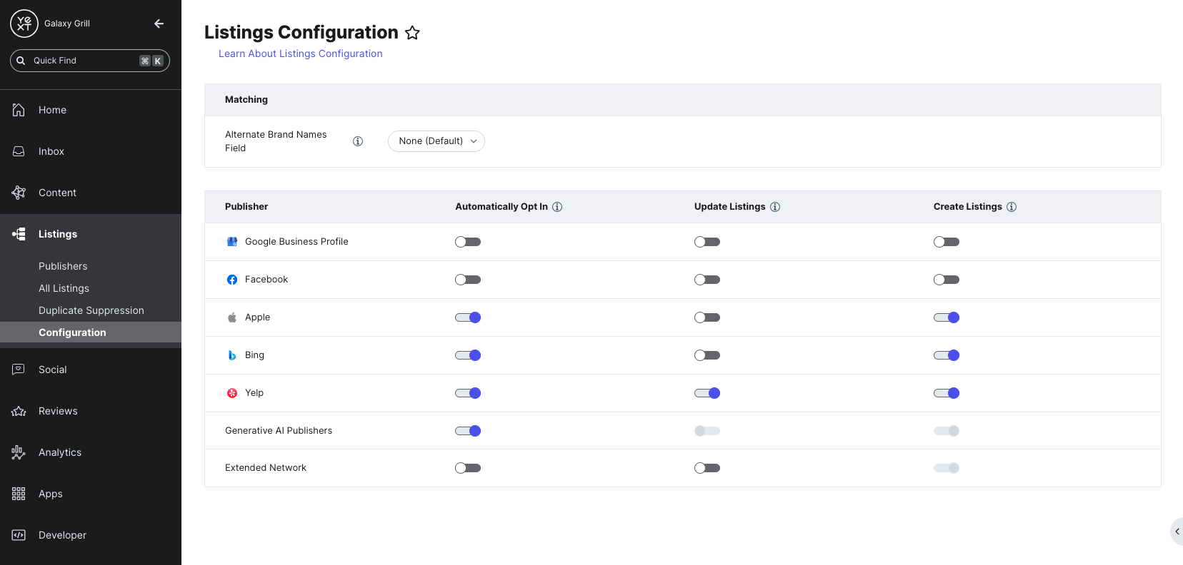The height and width of the screenshot is (565, 1183).
Task: Enable auto opt-in for Facebook
Action: pyautogui.click(x=468, y=280)
